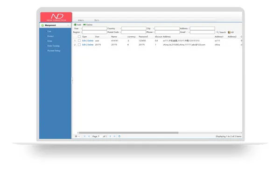Go to previous page arrow
280x171 pixels.
coord(89,136)
